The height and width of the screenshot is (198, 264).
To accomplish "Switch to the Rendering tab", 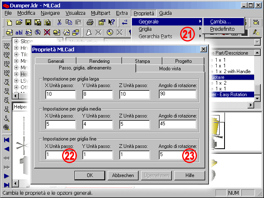I will [x=100, y=61].
